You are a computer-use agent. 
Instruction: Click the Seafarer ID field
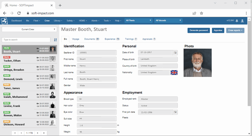click(97, 53)
